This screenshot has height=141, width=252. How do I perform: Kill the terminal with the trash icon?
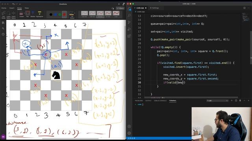[x=240, y=101]
